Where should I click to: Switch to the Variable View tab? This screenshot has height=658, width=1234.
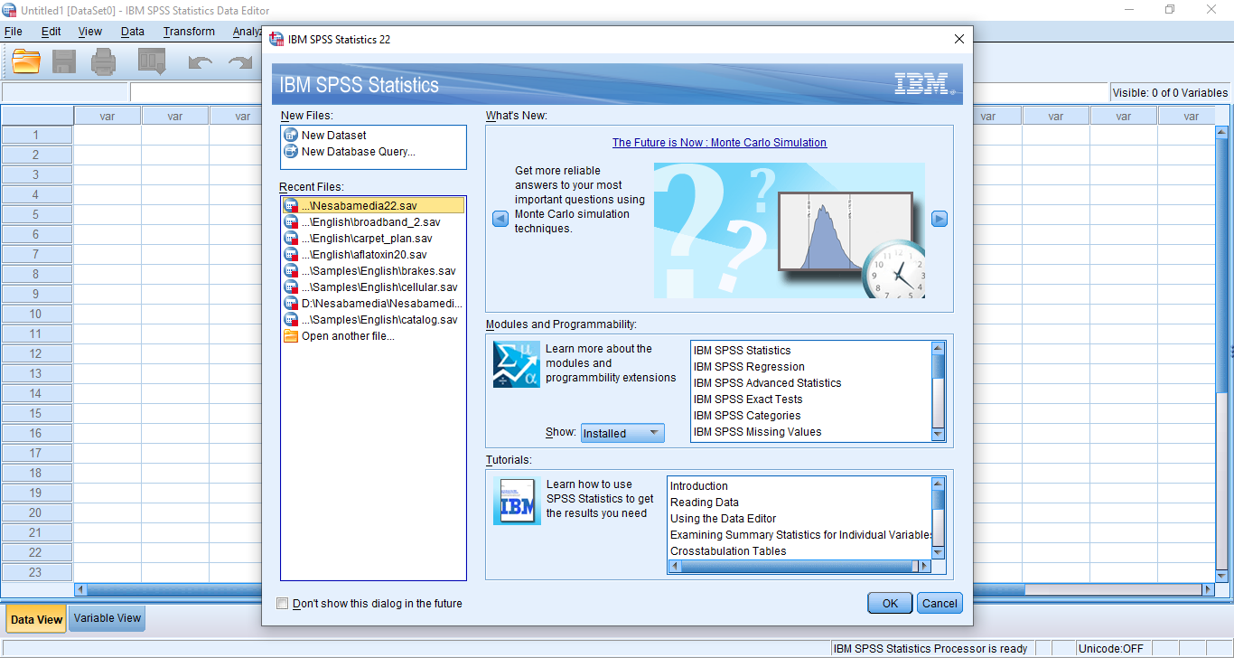coord(108,618)
